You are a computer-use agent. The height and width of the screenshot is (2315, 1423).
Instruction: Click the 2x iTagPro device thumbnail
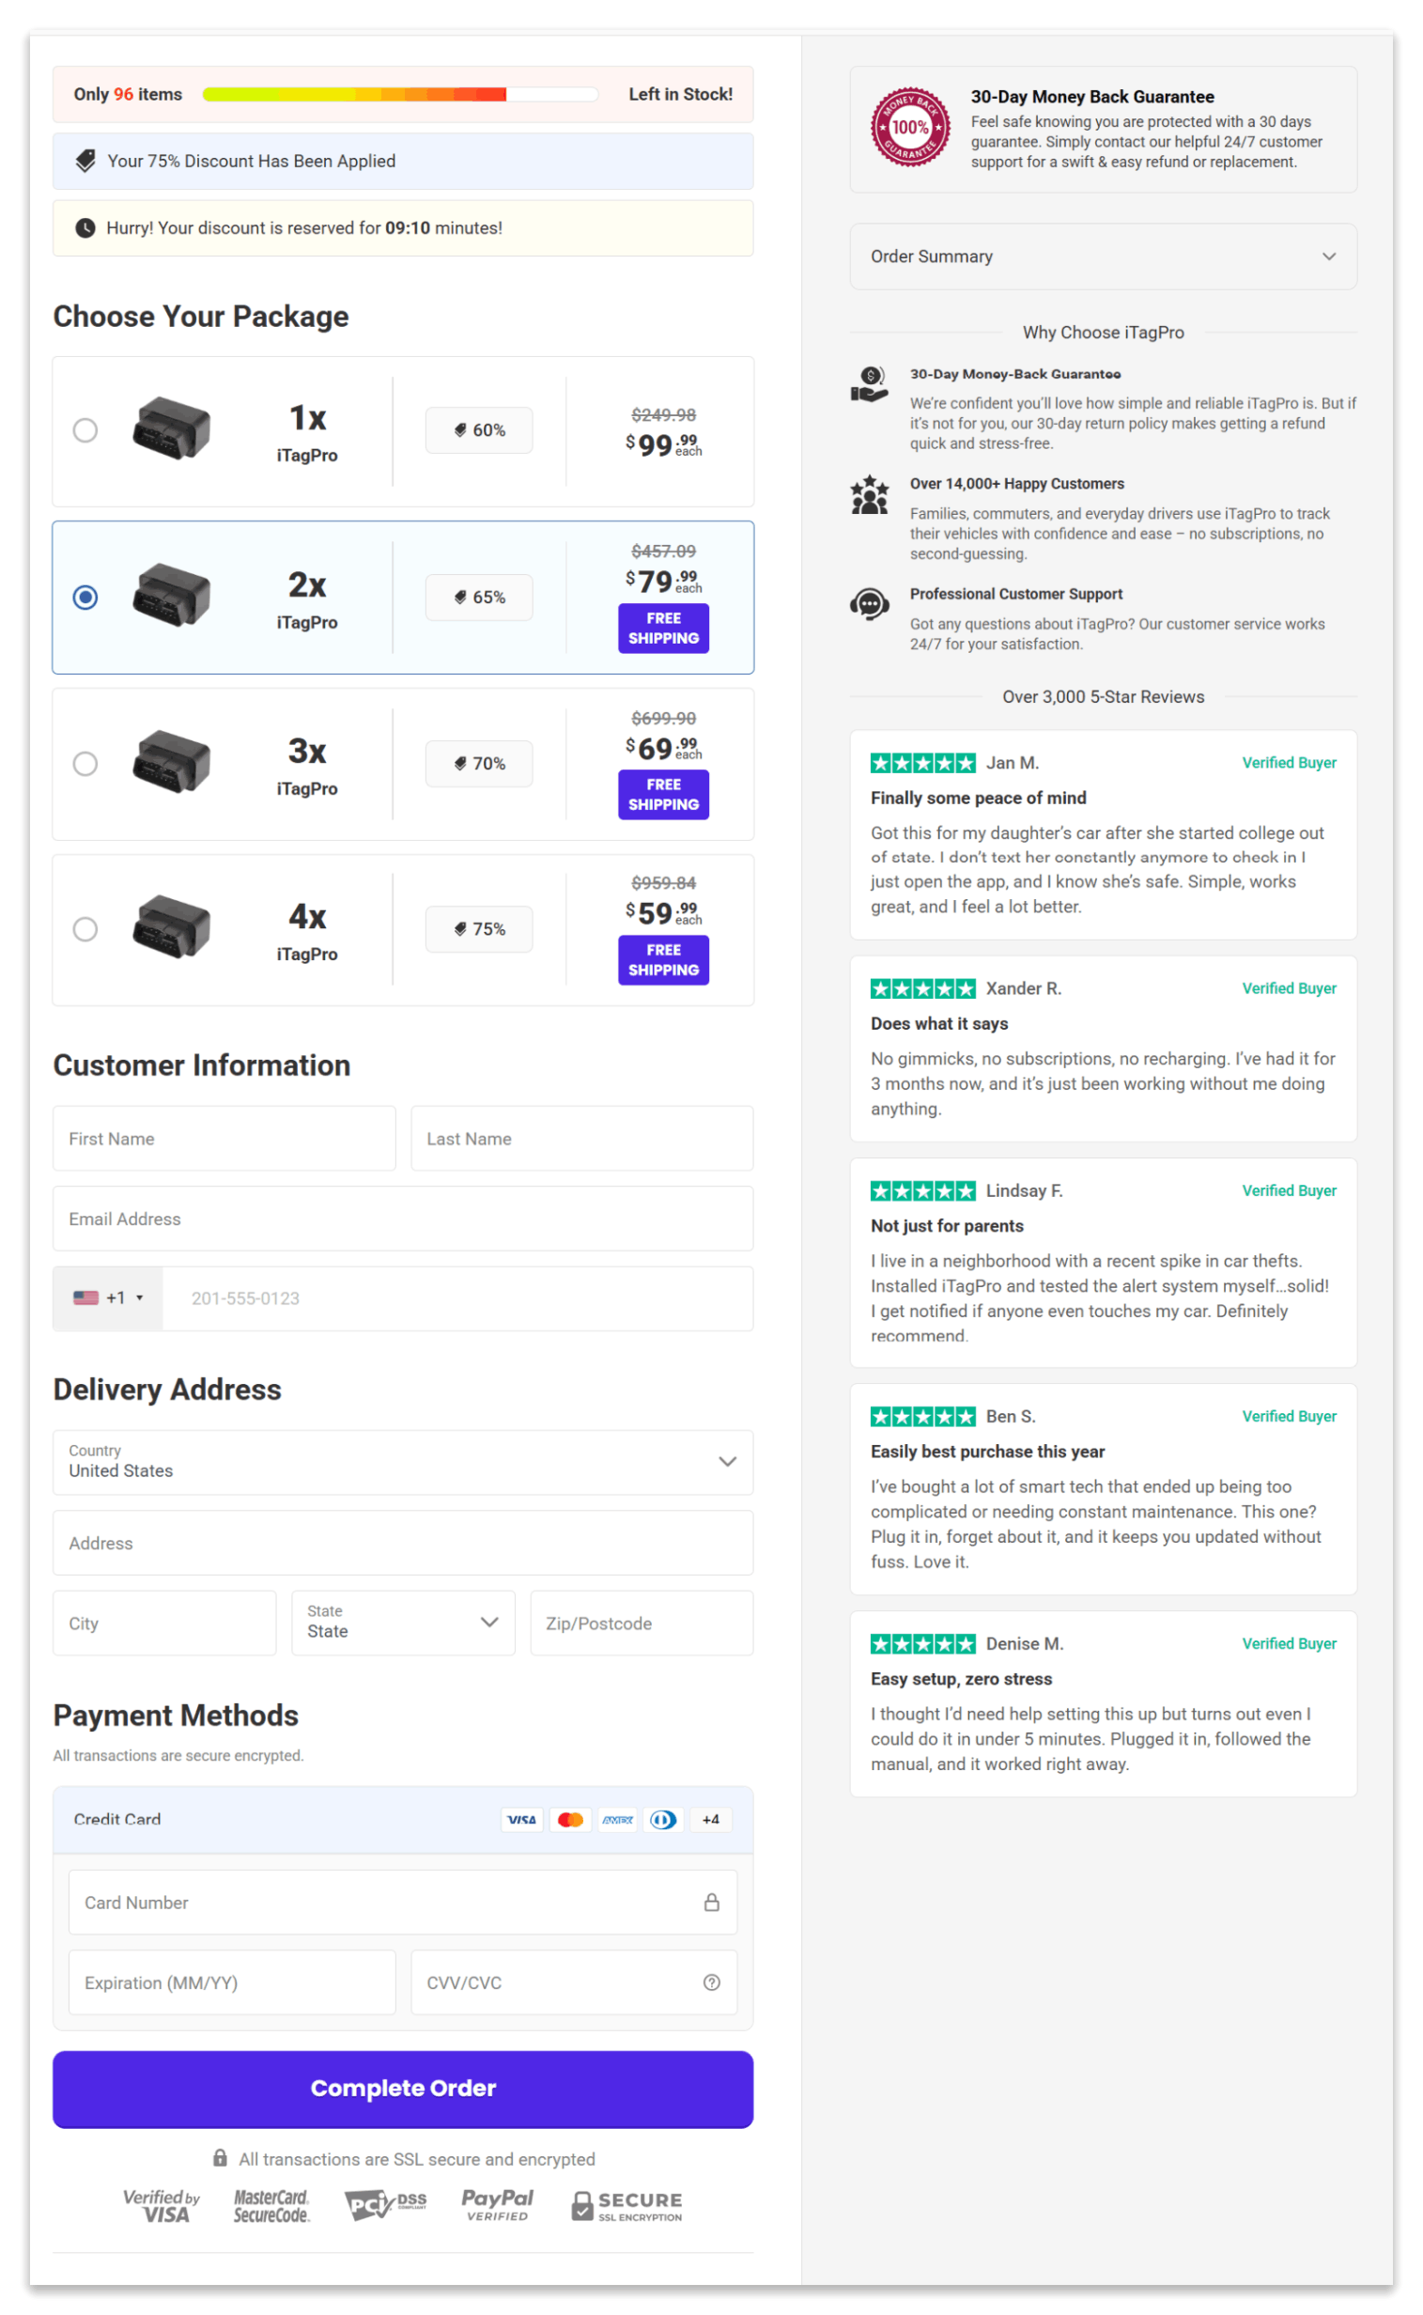coord(171,595)
